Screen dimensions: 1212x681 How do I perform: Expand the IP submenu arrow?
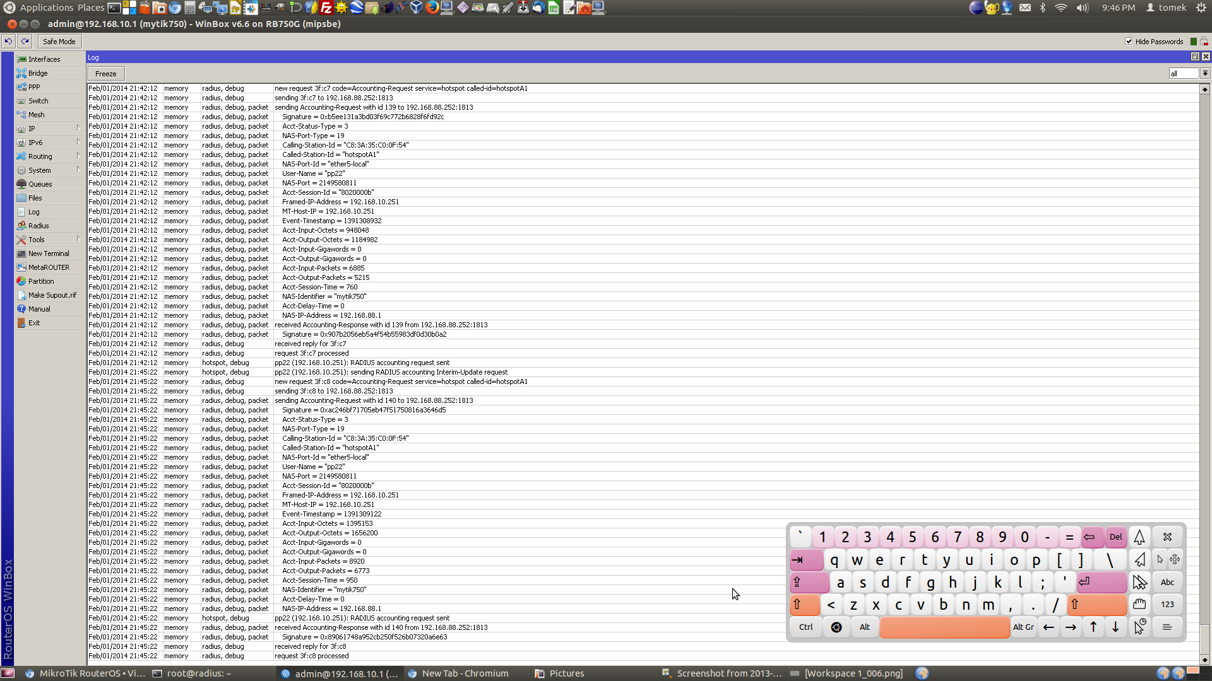tap(78, 128)
